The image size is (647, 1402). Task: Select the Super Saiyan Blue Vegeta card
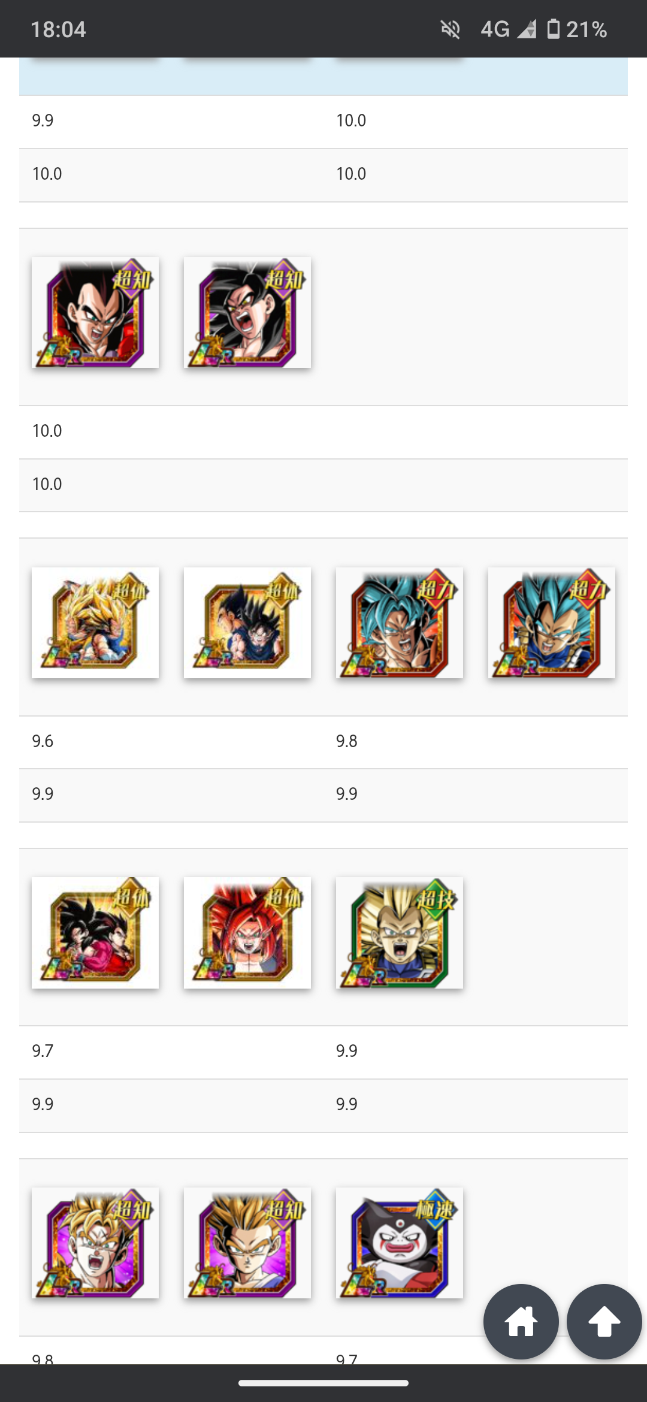click(552, 623)
